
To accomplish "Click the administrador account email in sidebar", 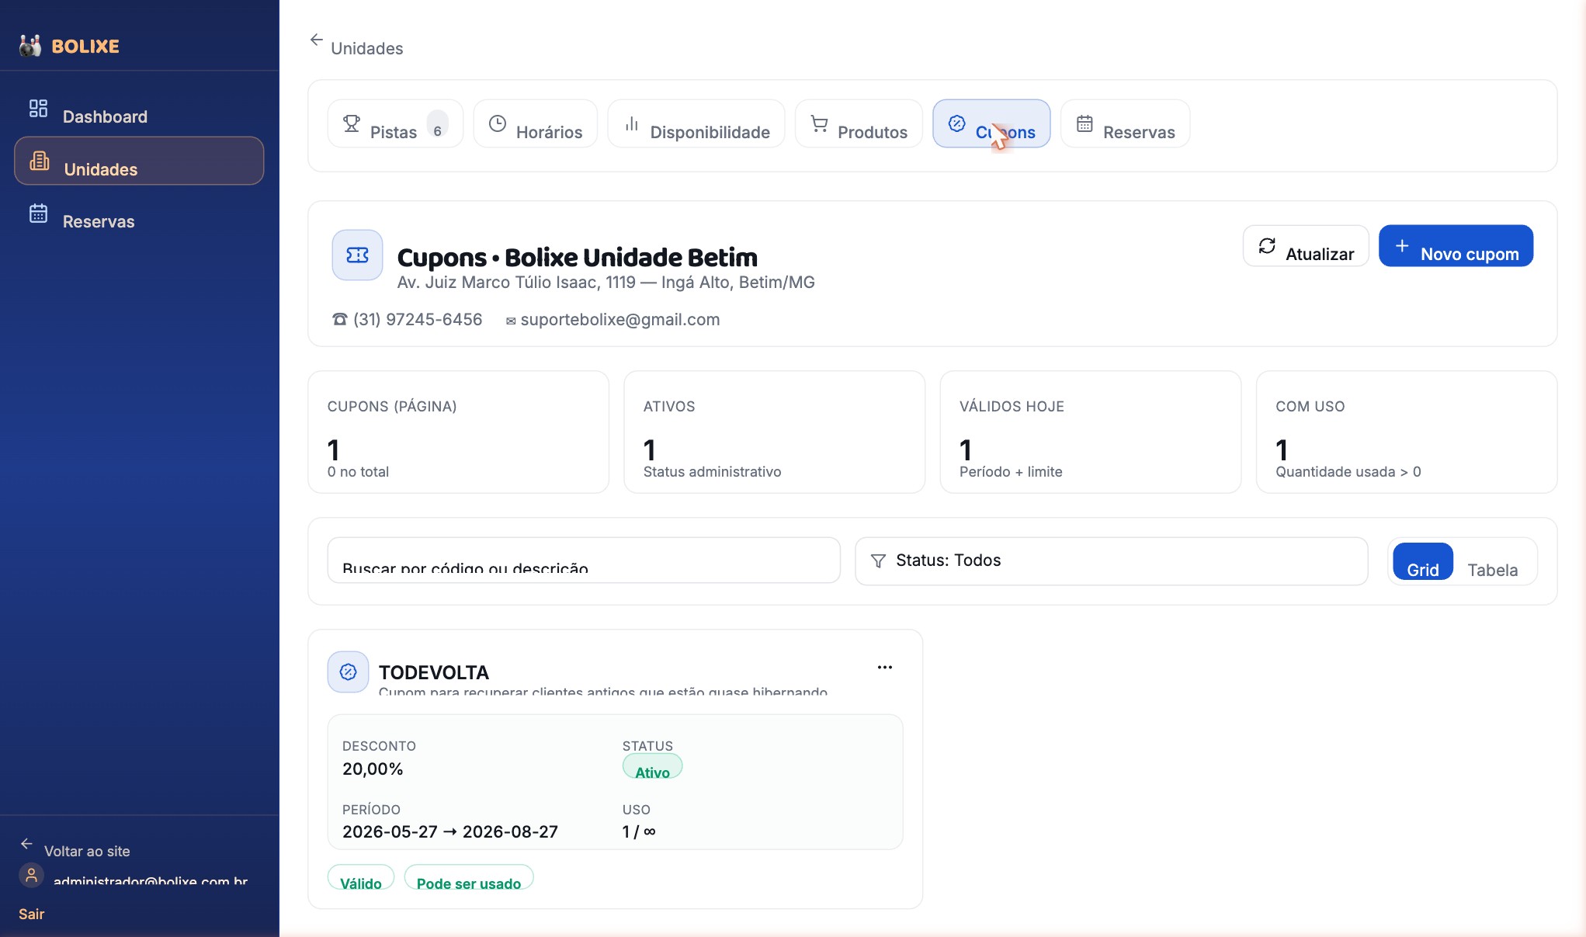I will coord(151,881).
